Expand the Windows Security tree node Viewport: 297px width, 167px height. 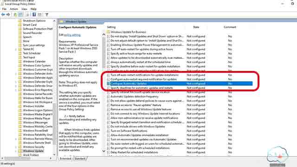(x=16, y=147)
